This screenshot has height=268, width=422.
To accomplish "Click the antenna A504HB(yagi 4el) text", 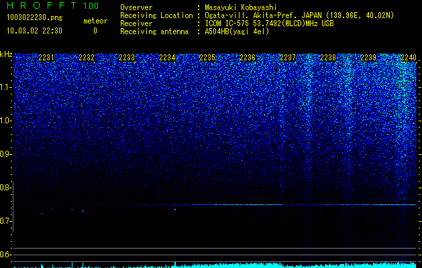I will tap(237, 31).
